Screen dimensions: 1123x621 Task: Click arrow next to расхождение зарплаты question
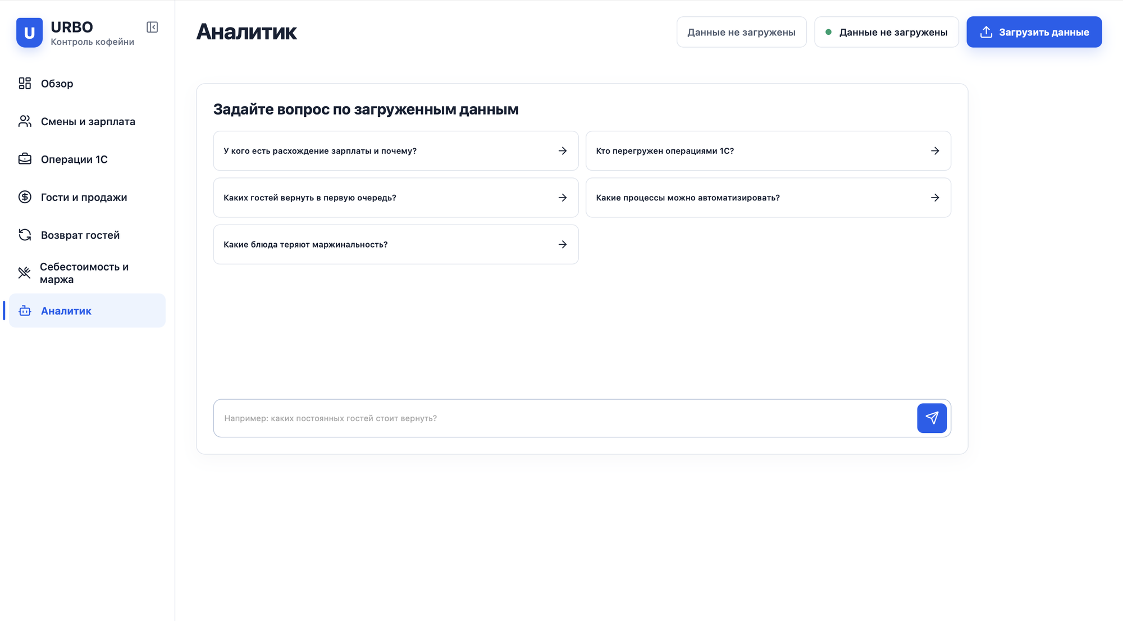563,151
